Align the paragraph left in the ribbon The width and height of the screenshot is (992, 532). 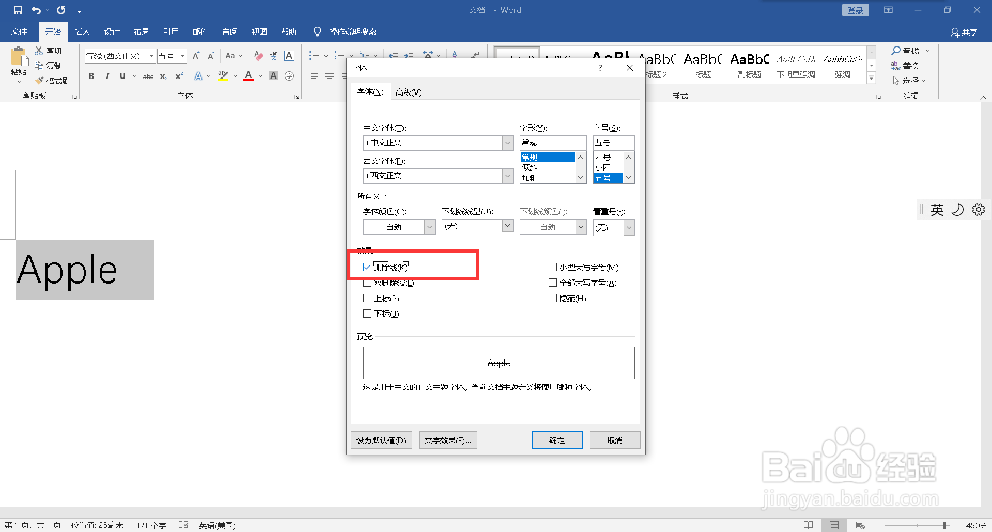click(x=314, y=76)
